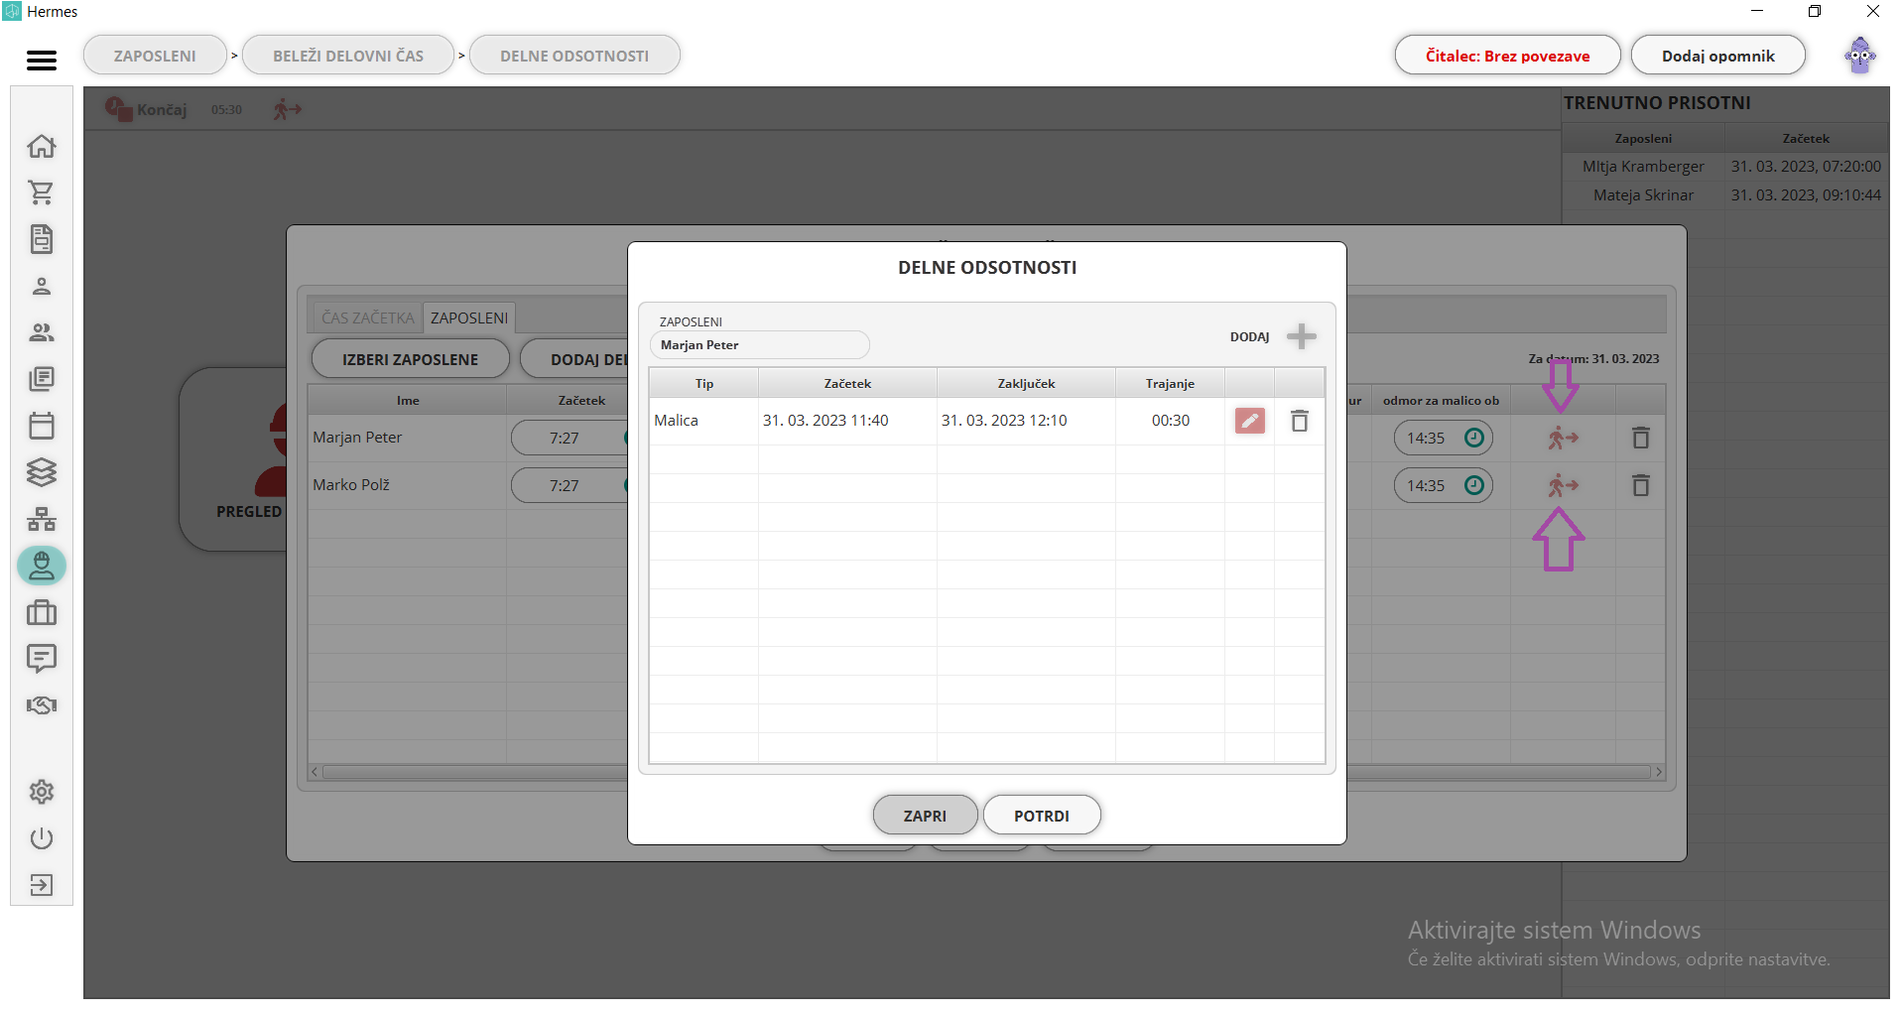Screen dimensions: 1902x1016
Task: Click the owl avatar icon
Action: (x=1859, y=56)
